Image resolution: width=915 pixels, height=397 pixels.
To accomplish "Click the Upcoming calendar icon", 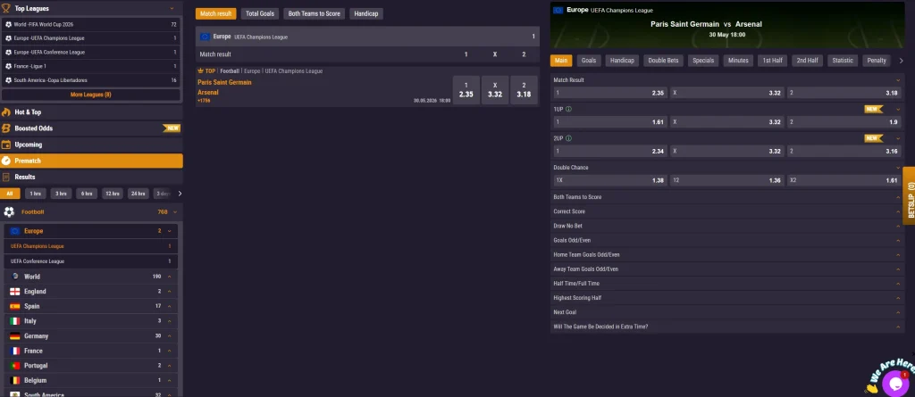I will [6, 145].
